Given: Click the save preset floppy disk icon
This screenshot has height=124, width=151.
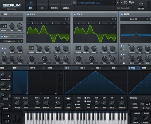Looking at the screenshot, I should click(75, 3).
